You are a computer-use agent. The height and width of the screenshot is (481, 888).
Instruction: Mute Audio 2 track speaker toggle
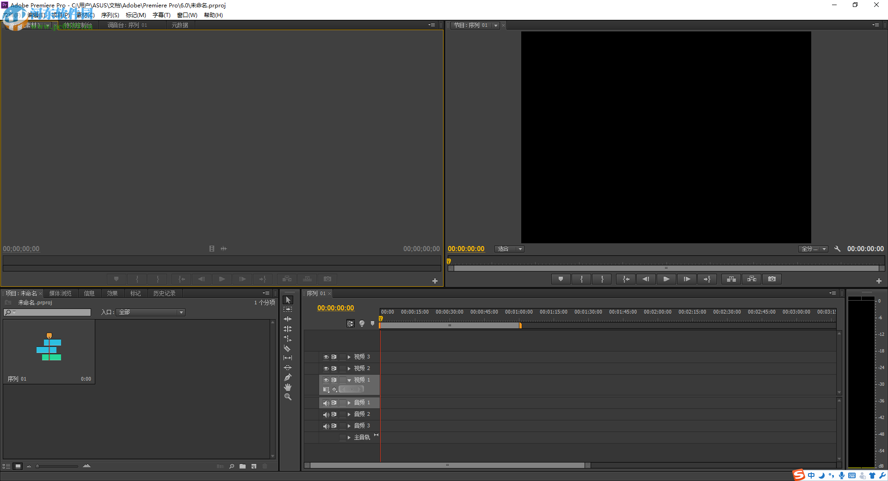tap(326, 414)
